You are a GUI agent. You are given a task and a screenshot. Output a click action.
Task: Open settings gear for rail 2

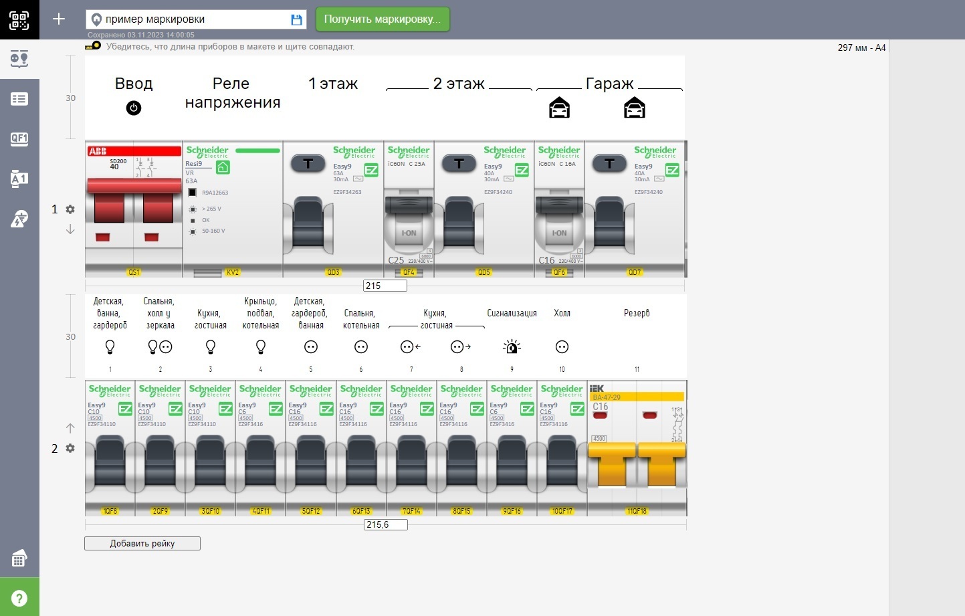click(70, 448)
